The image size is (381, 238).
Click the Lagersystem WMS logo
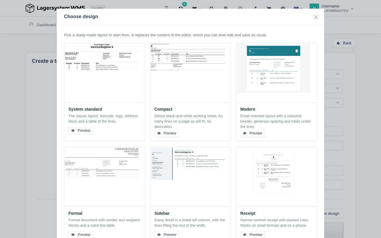55,8
